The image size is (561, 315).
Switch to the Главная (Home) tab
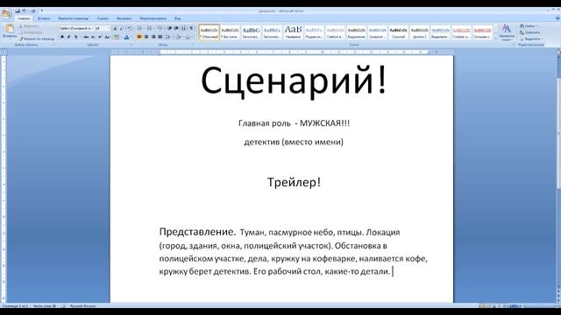click(24, 18)
